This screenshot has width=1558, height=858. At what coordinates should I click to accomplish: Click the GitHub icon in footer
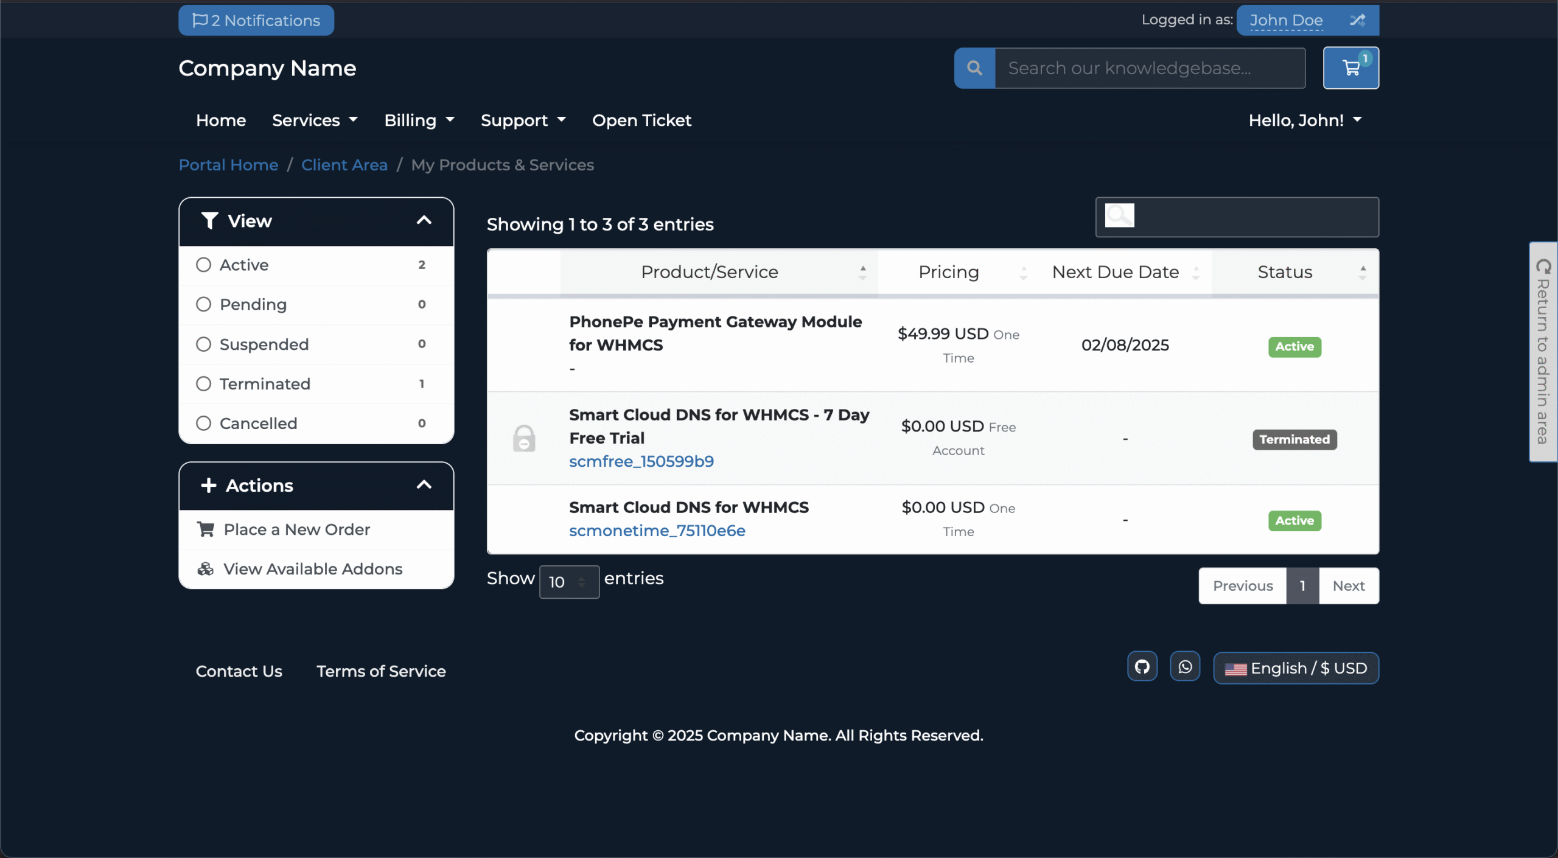pos(1142,667)
